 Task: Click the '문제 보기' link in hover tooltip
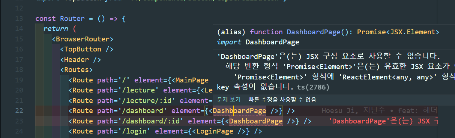pyautogui.click(x=229, y=100)
